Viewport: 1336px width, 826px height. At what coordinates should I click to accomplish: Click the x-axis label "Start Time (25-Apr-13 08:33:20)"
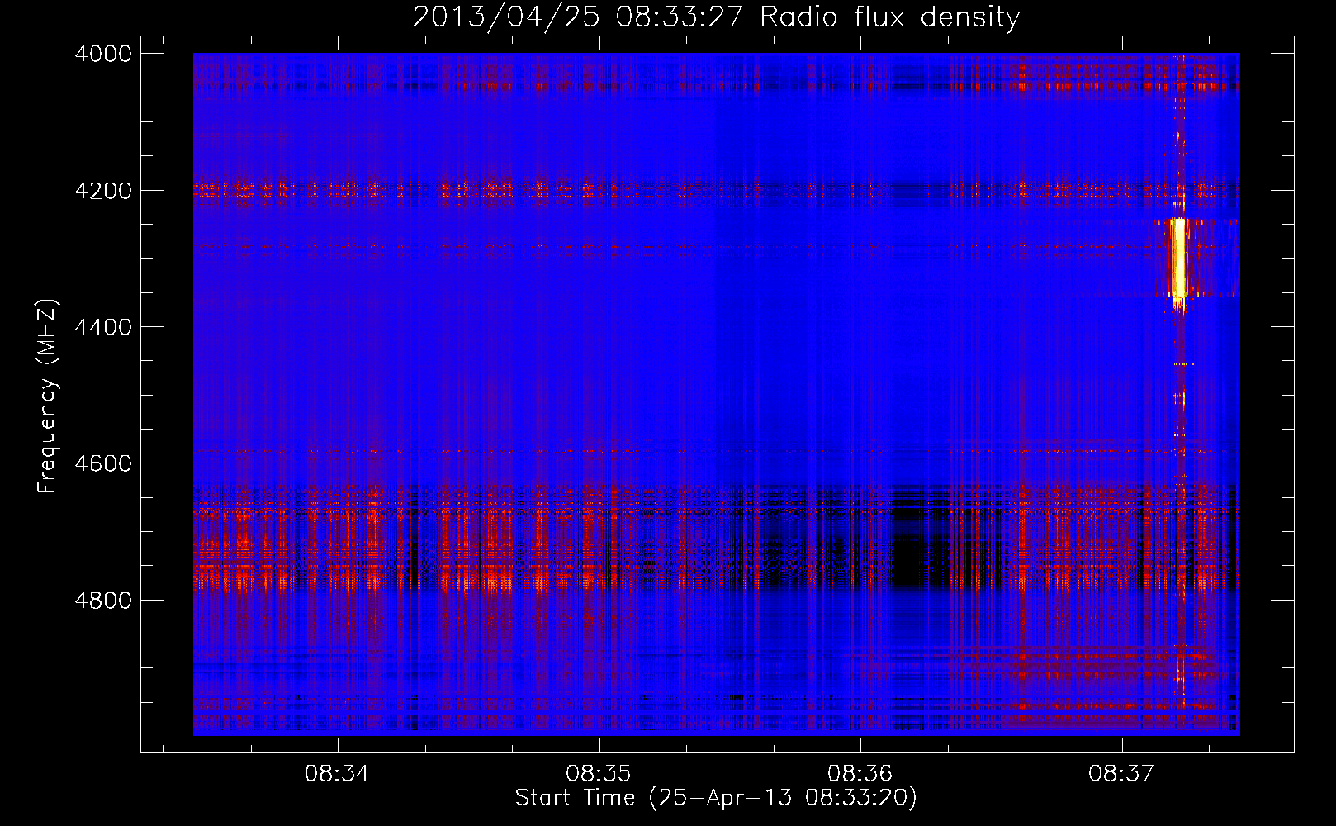point(716,798)
